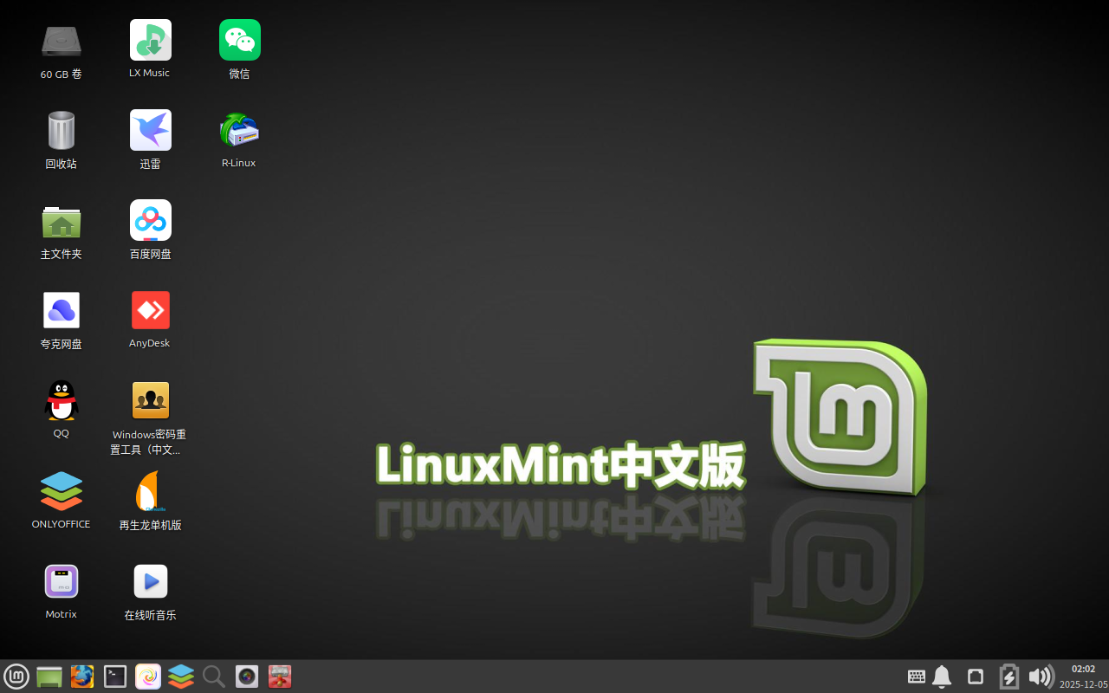Open the Linux Mint start menu
1109x693 pixels.
(x=16, y=677)
